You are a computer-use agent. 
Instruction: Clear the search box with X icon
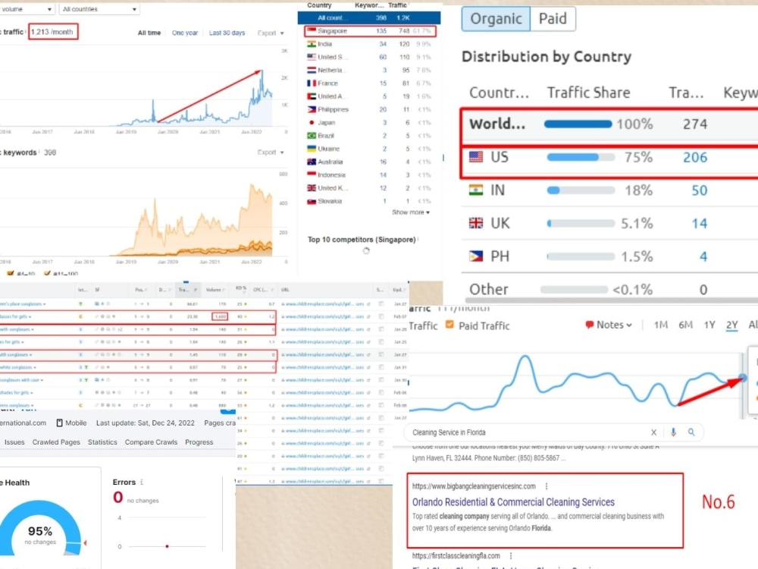point(653,432)
